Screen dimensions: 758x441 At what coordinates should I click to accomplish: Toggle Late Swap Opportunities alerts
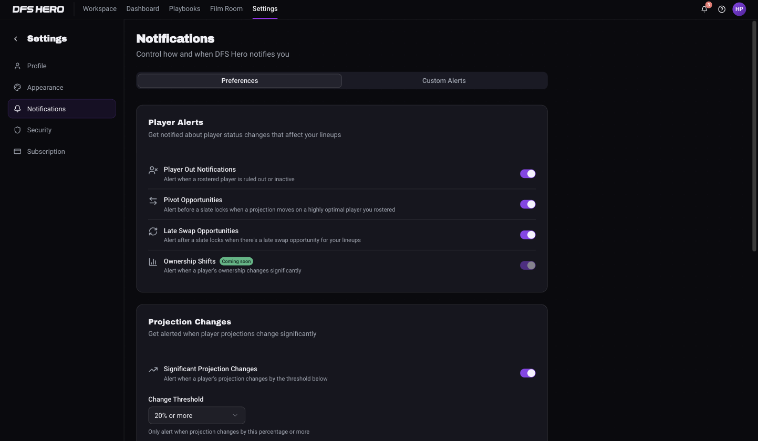(527, 235)
